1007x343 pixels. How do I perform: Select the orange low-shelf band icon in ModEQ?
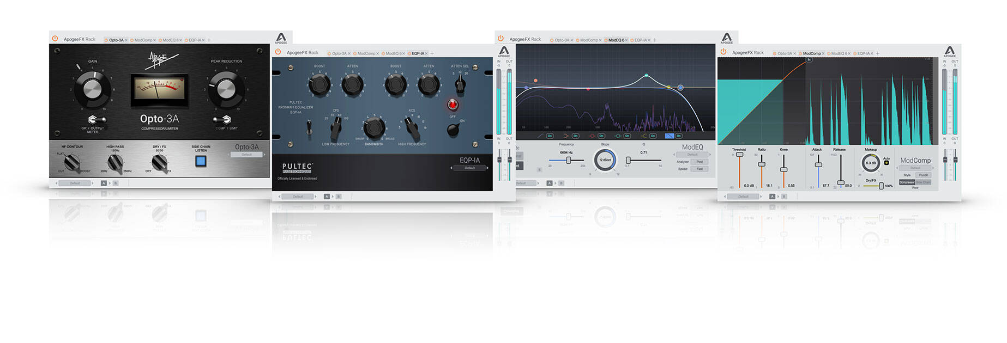coord(566,136)
